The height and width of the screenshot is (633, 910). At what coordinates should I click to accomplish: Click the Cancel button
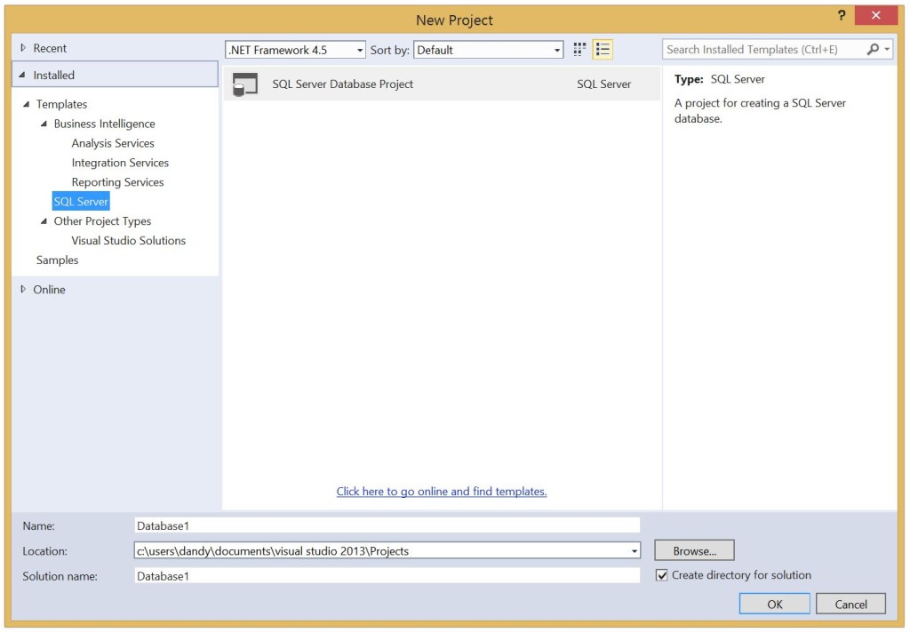tap(850, 604)
